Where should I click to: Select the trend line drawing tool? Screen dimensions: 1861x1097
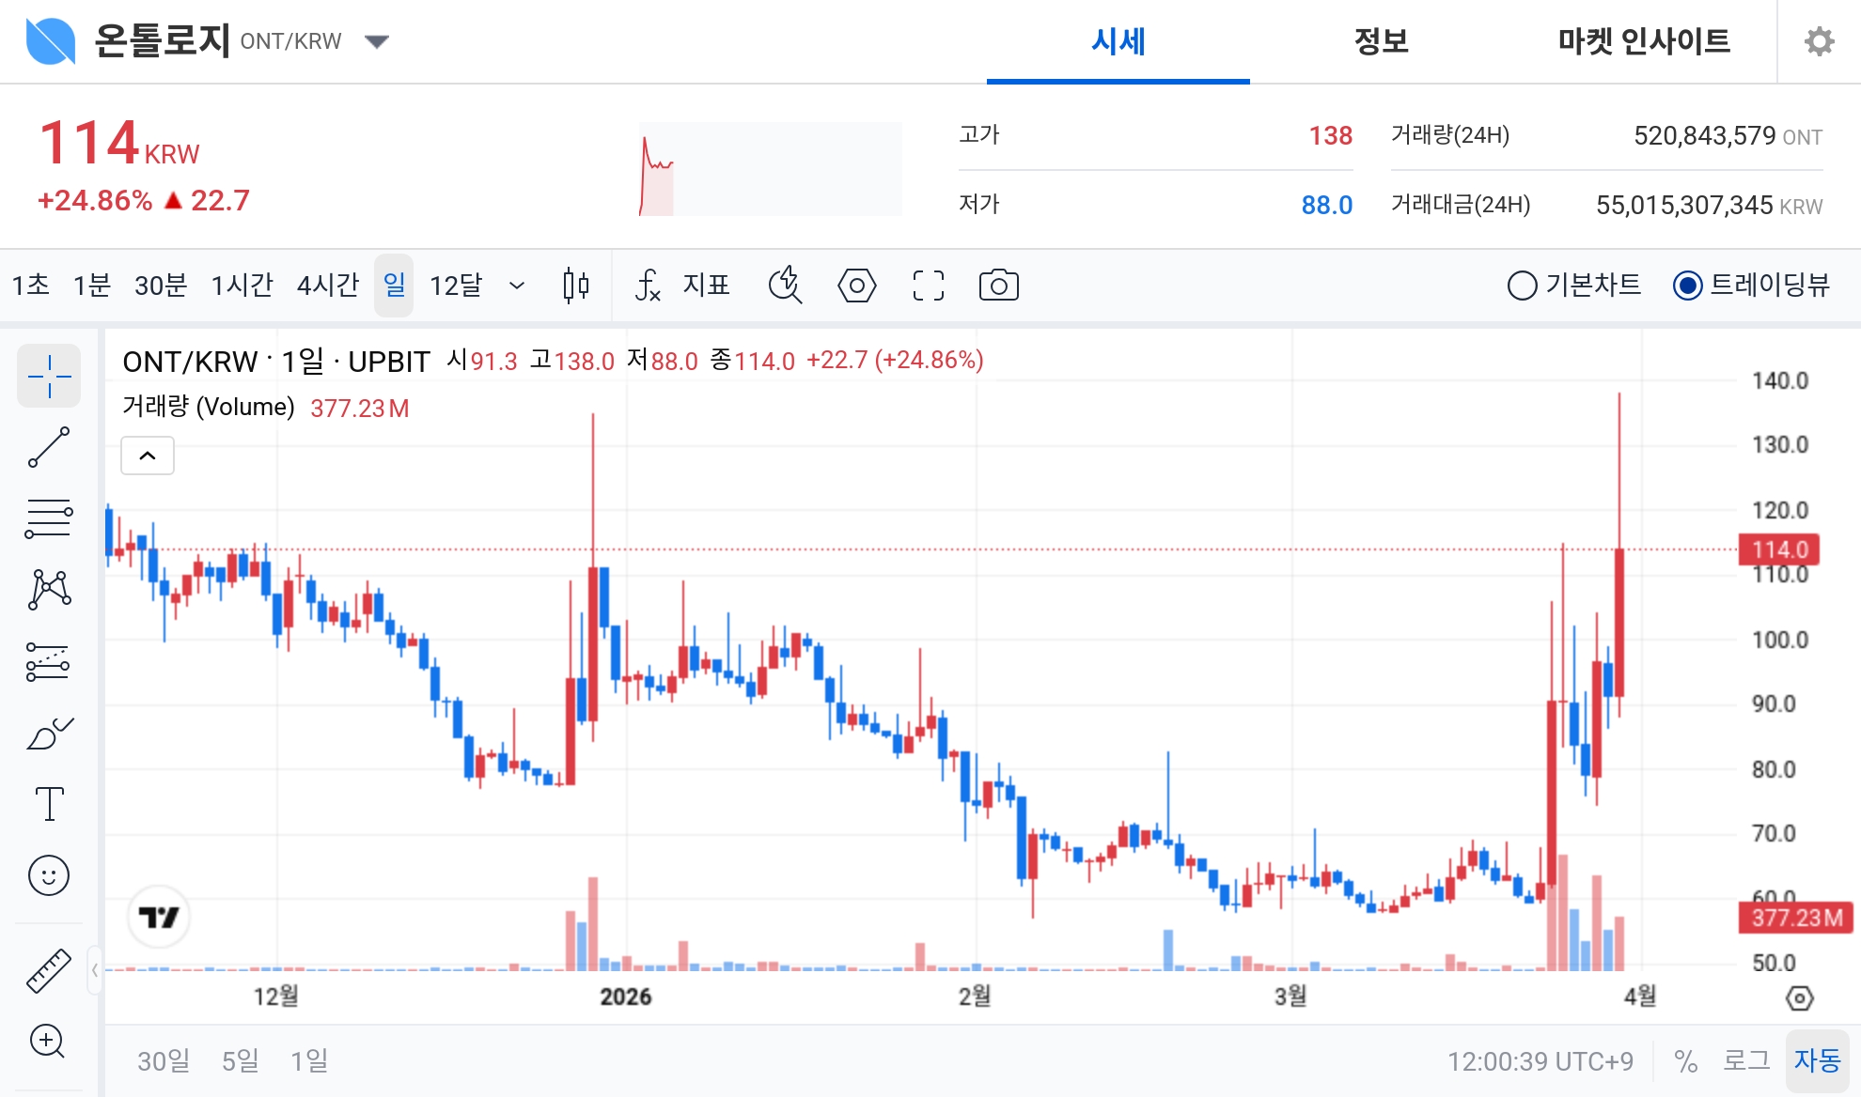49,445
